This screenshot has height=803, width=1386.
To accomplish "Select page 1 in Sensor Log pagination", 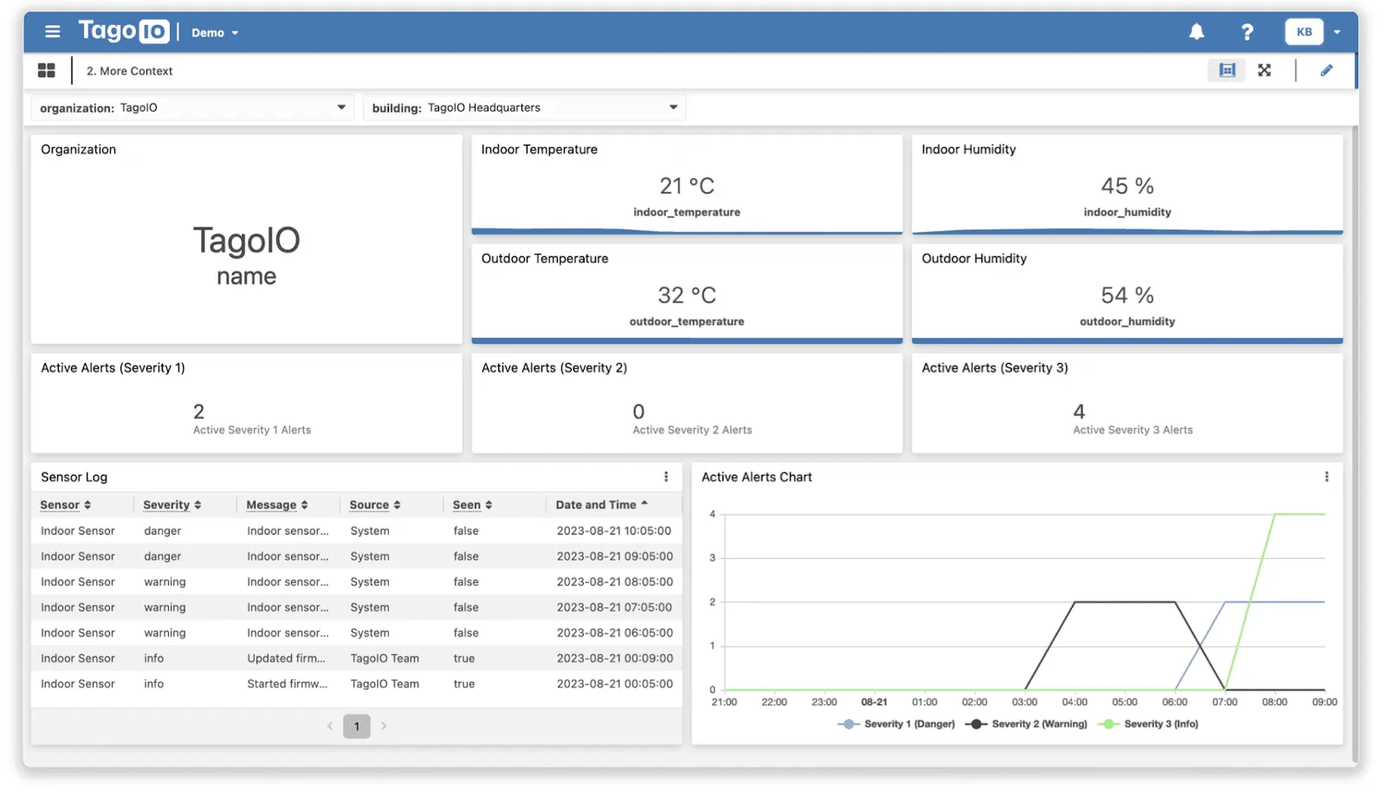I will coord(356,726).
